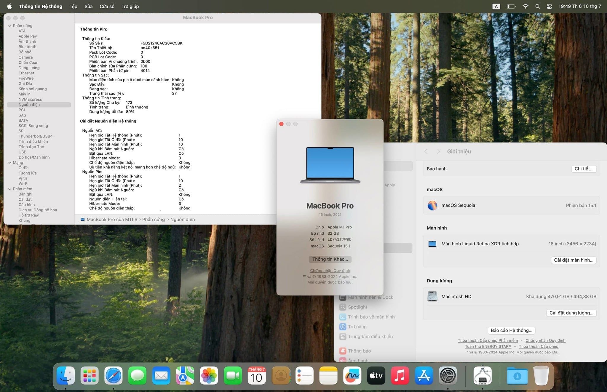This screenshot has height=392, width=607.
Task: Click Báo cáo Hệ thống... button
Action: (x=511, y=330)
